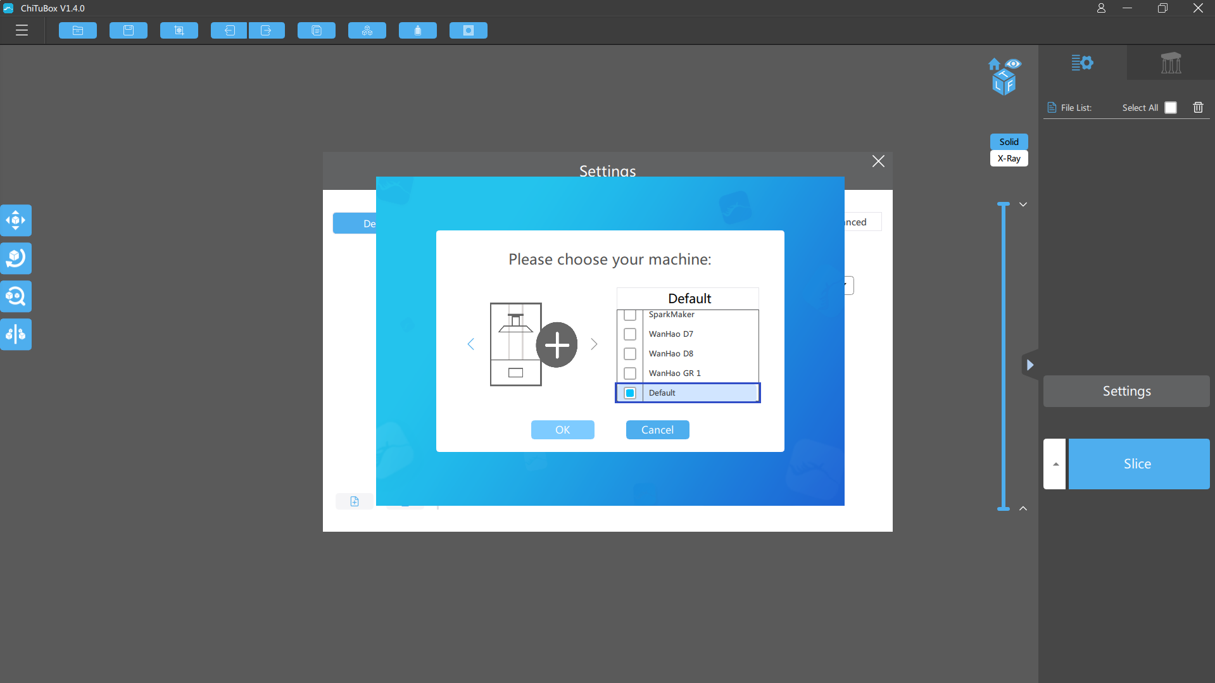Toggle the Select All checkbox

click(x=1171, y=108)
